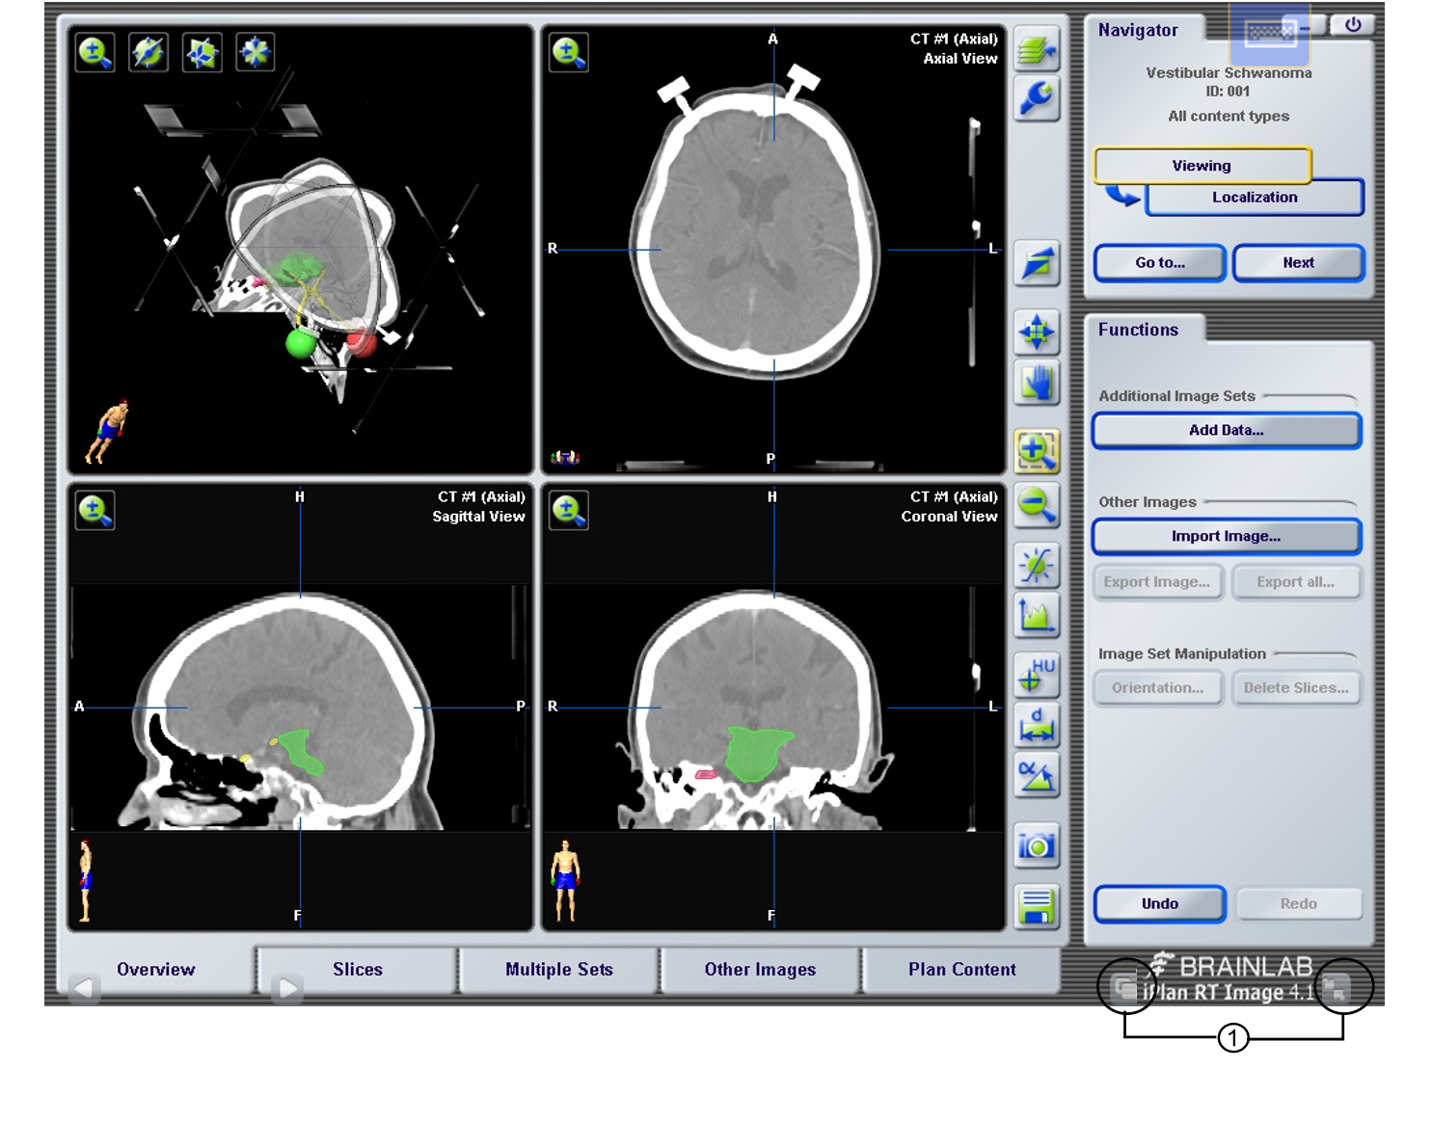Image resolution: width=1432 pixels, height=1123 pixels.
Task: Select the distance measurement tool
Action: 1037,726
